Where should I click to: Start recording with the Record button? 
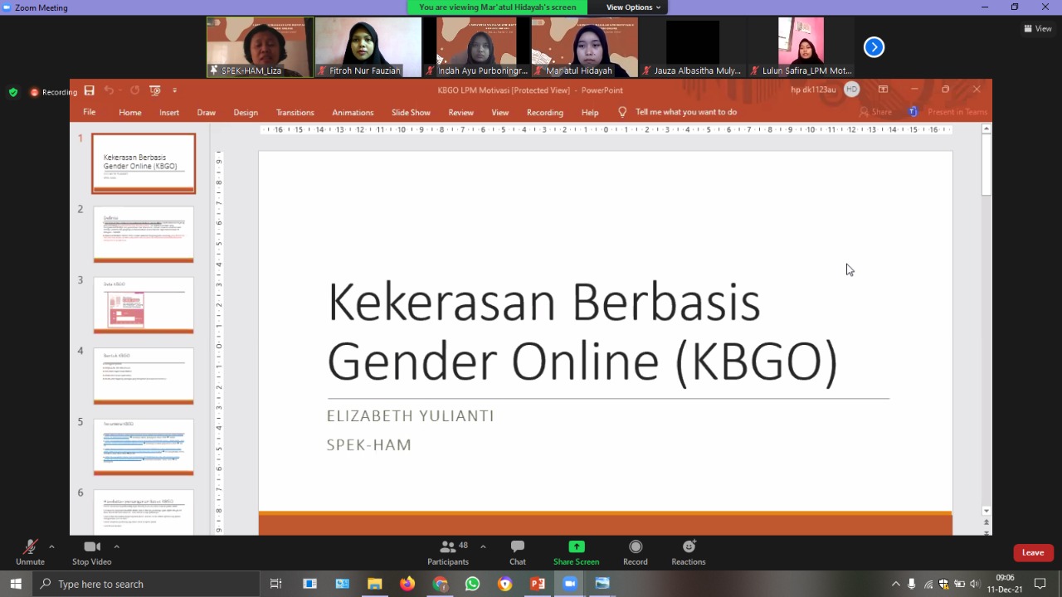tap(635, 552)
